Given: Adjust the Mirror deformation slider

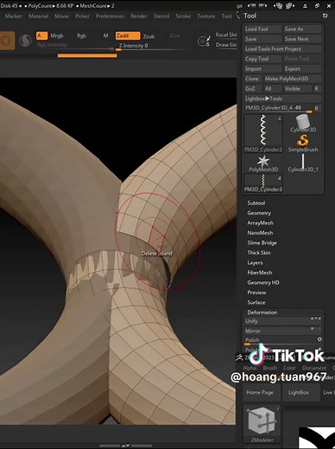Looking at the screenshot, I should (x=282, y=331).
